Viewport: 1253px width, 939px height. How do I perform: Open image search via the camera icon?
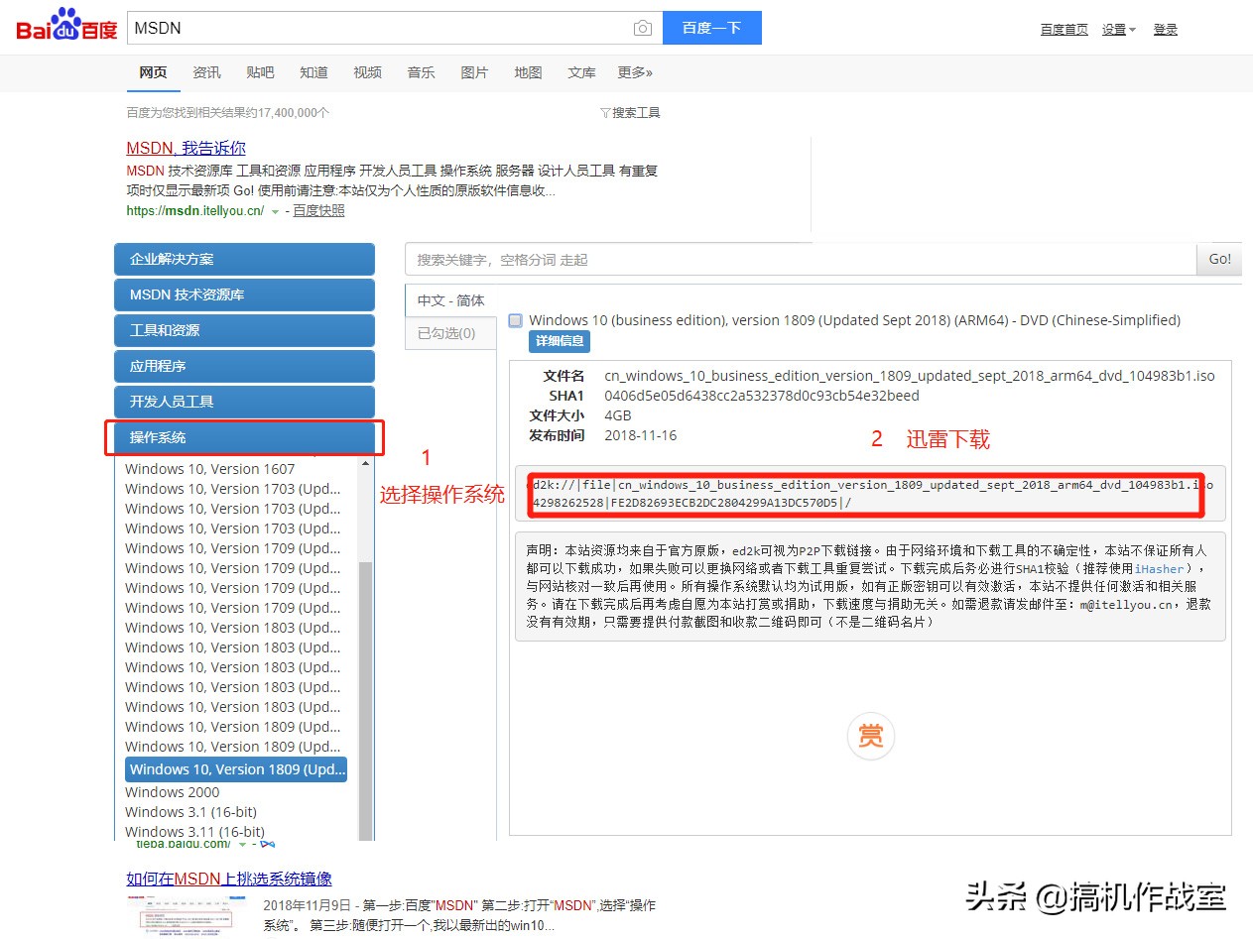click(643, 28)
